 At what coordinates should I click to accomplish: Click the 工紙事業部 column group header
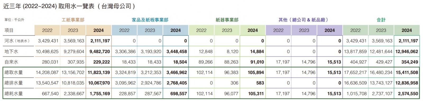[73, 20]
